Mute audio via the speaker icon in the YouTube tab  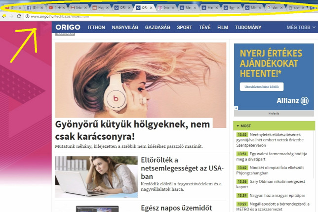pos(59,7)
